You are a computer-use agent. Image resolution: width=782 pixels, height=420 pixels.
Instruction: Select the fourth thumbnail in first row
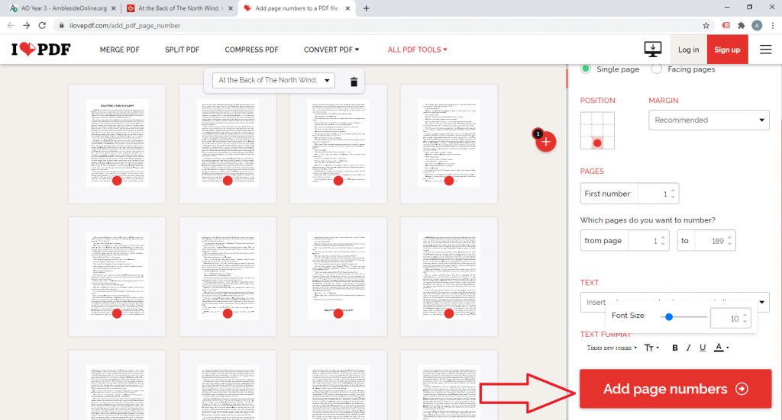[449, 144]
